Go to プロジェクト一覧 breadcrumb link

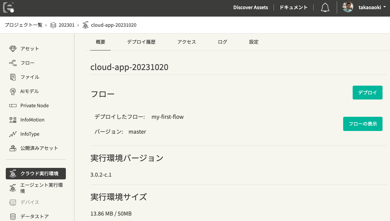[23, 25]
